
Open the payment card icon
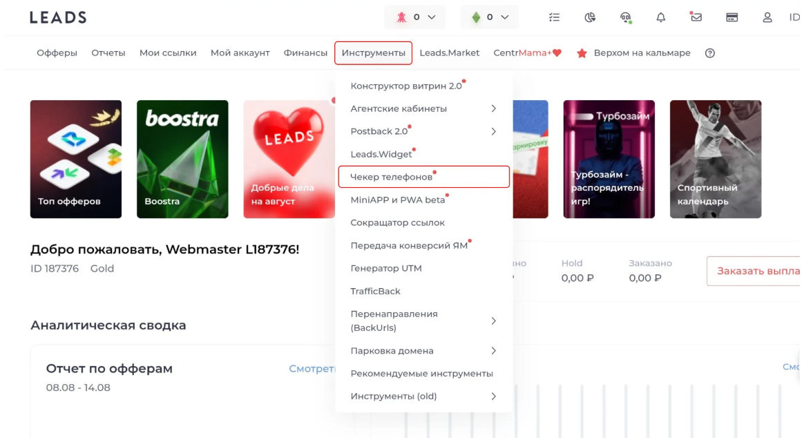[x=731, y=17]
